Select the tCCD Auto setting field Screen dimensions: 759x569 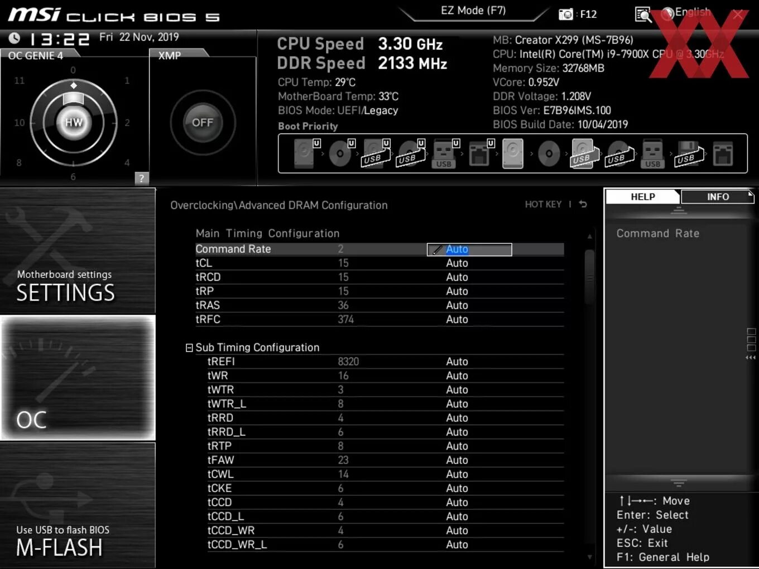click(x=457, y=503)
